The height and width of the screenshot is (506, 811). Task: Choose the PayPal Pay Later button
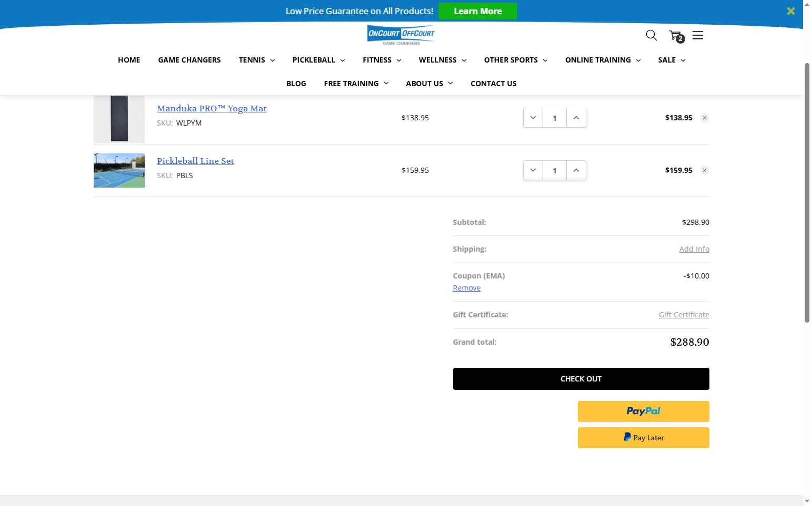644,438
